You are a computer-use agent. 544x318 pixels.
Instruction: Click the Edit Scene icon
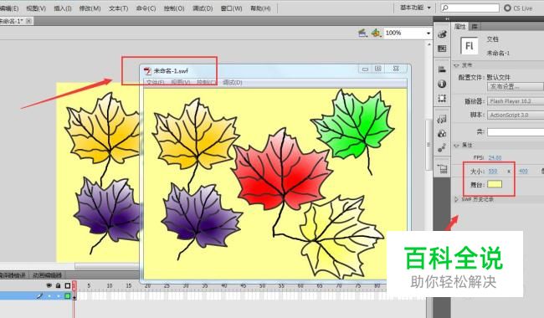point(362,33)
